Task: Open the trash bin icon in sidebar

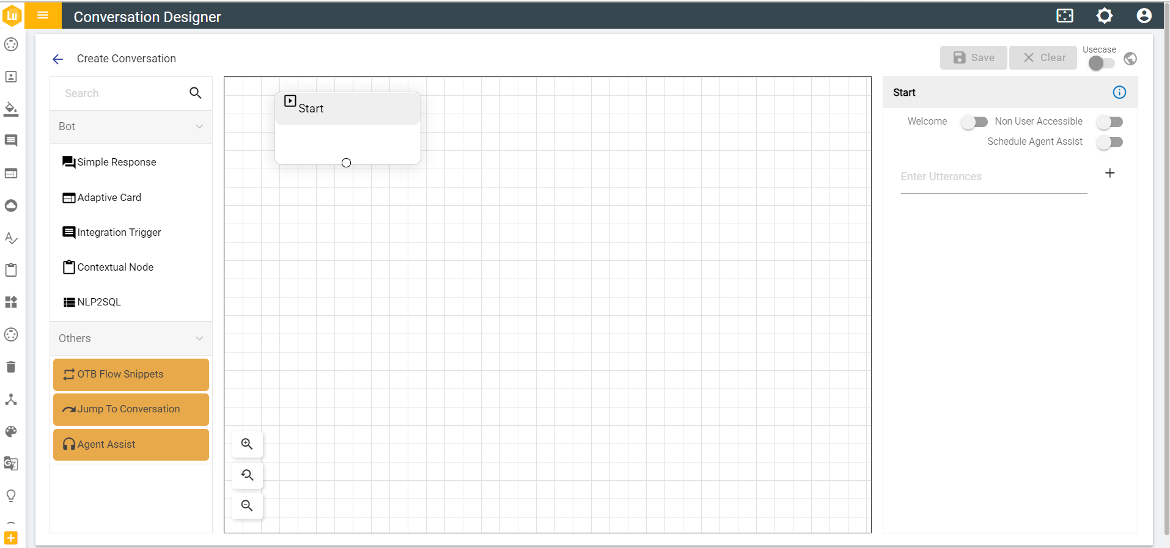Action: pyautogui.click(x=11, y=367)
